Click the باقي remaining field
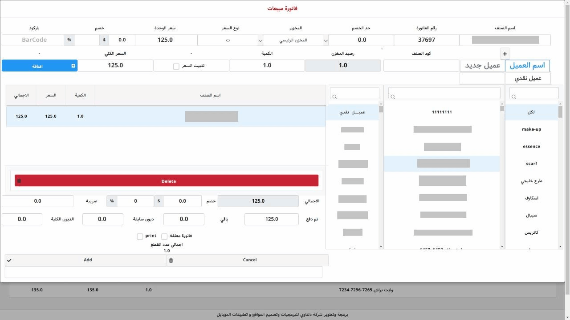The height and width of the screenshot is (320, 570). 184,219
